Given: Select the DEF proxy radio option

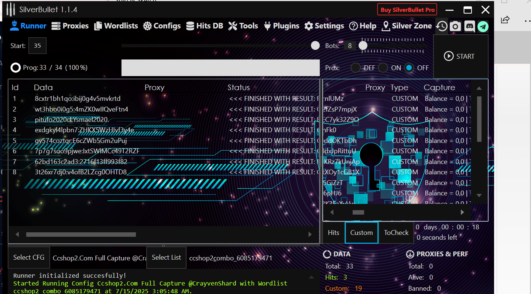Looking at the screenshot, I should click(356, 68).
